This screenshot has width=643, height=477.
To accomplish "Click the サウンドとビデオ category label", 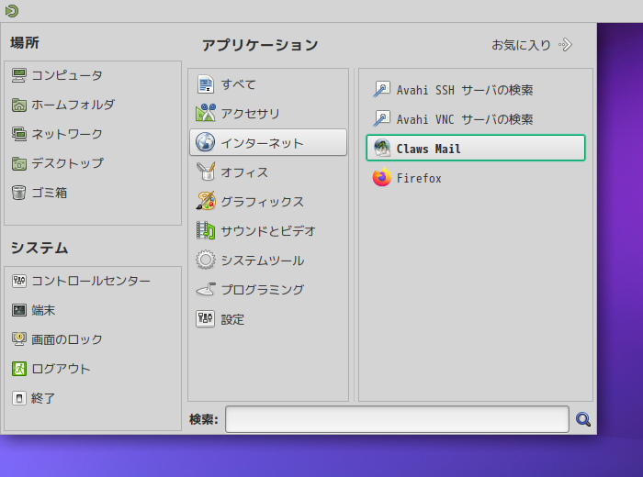I will (x=268, y=231).
